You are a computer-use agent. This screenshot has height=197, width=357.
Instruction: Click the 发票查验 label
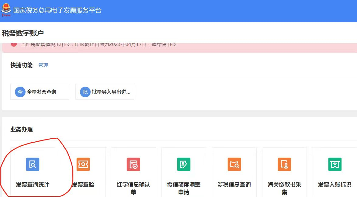pyautogui.click(x=83, y=185)
